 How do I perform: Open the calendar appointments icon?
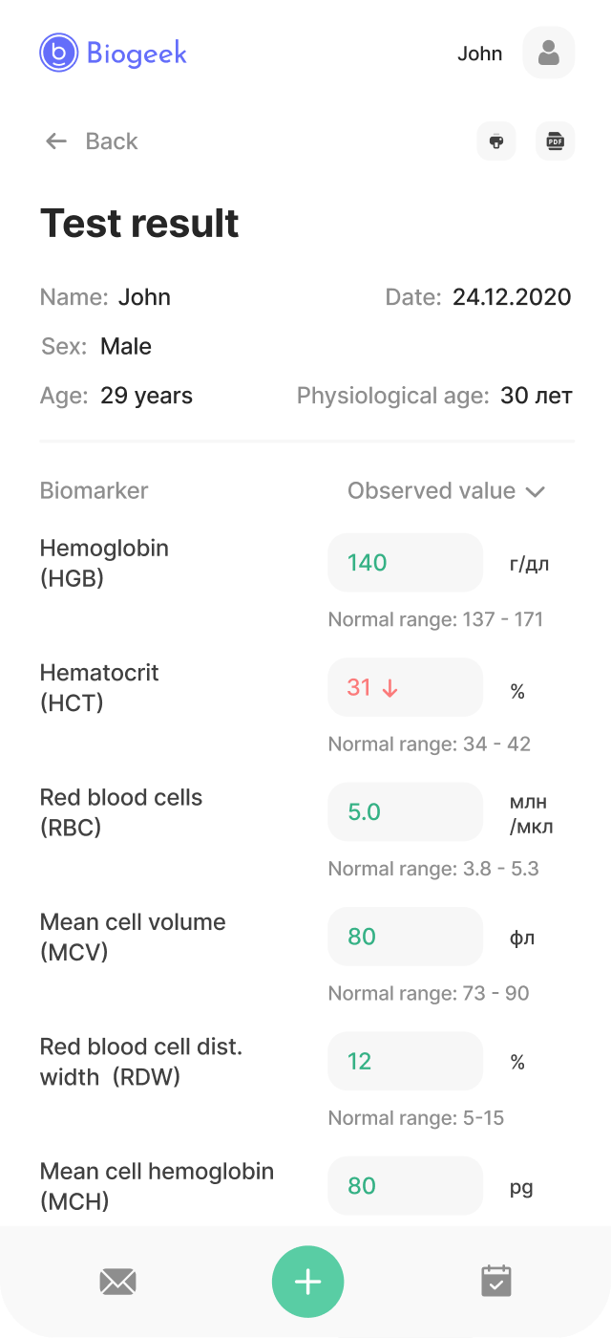click(x=495, y=1281)
